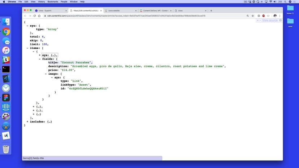Click the Contentful URL address bar
Viewport: 299px width, 168px height.
144,16
